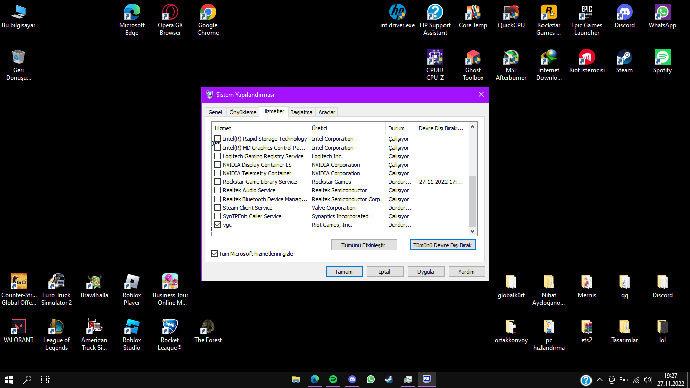
Task: Go to the Başlatma tab
Action: click(x=302, y=112)
